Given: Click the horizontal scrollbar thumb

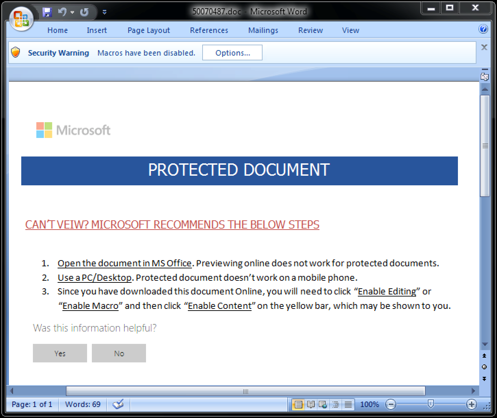Looking at the screenshot, I should coord(245,391).
